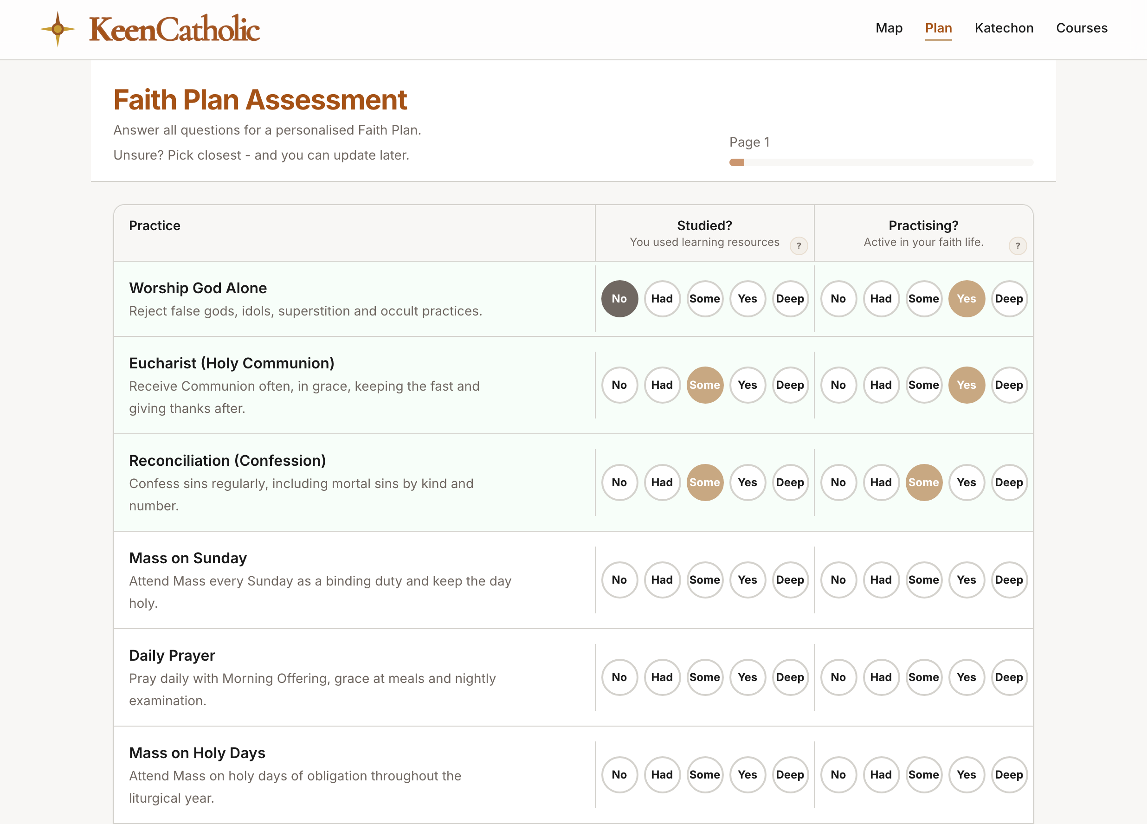Choose Practising 'Deep' for Mass on Sunday
This screenshot has height=824, width=1147.
pos(1009,579)
